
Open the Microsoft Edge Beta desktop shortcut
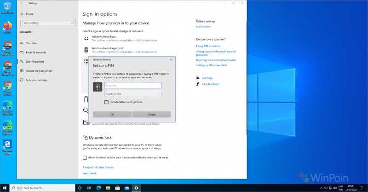pos(7,108)
